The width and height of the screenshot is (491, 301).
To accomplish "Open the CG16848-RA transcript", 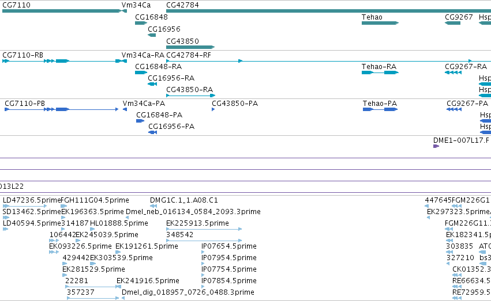I will [x=158, y=67].
